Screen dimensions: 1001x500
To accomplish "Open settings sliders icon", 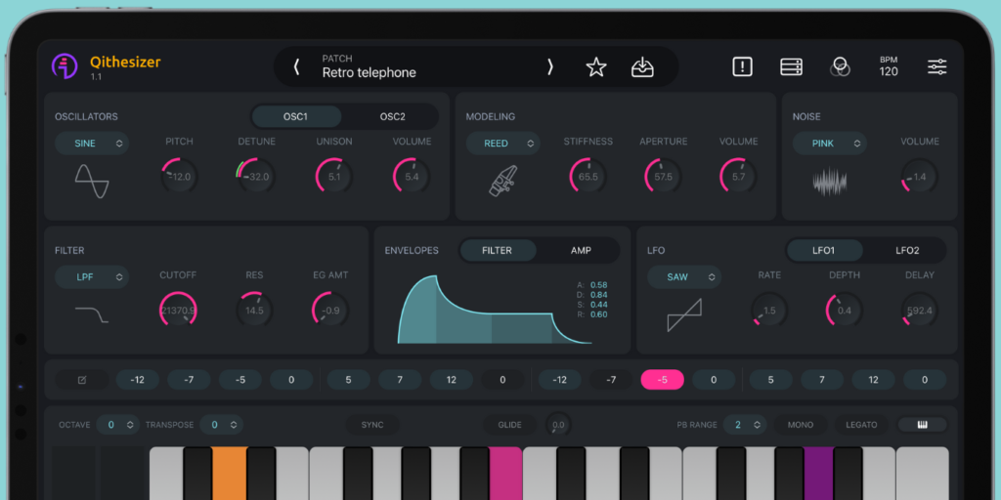I will tap(937, 66).
